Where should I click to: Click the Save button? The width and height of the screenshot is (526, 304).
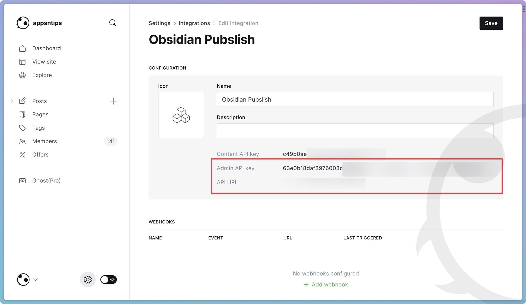pos(491,23)
